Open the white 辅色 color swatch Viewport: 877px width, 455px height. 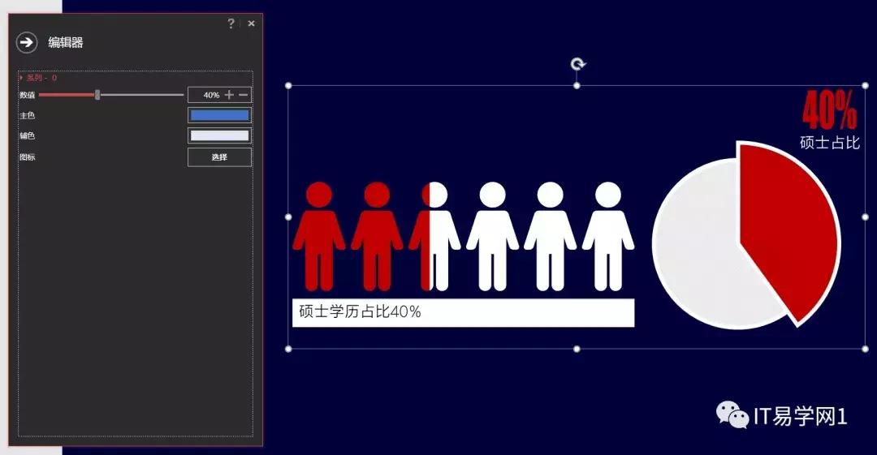click(x=219, y=135)
